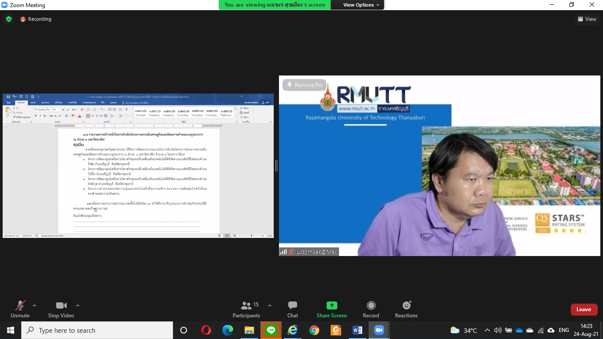
Task: Open the View layout menu
Action: tap(587, 19)
